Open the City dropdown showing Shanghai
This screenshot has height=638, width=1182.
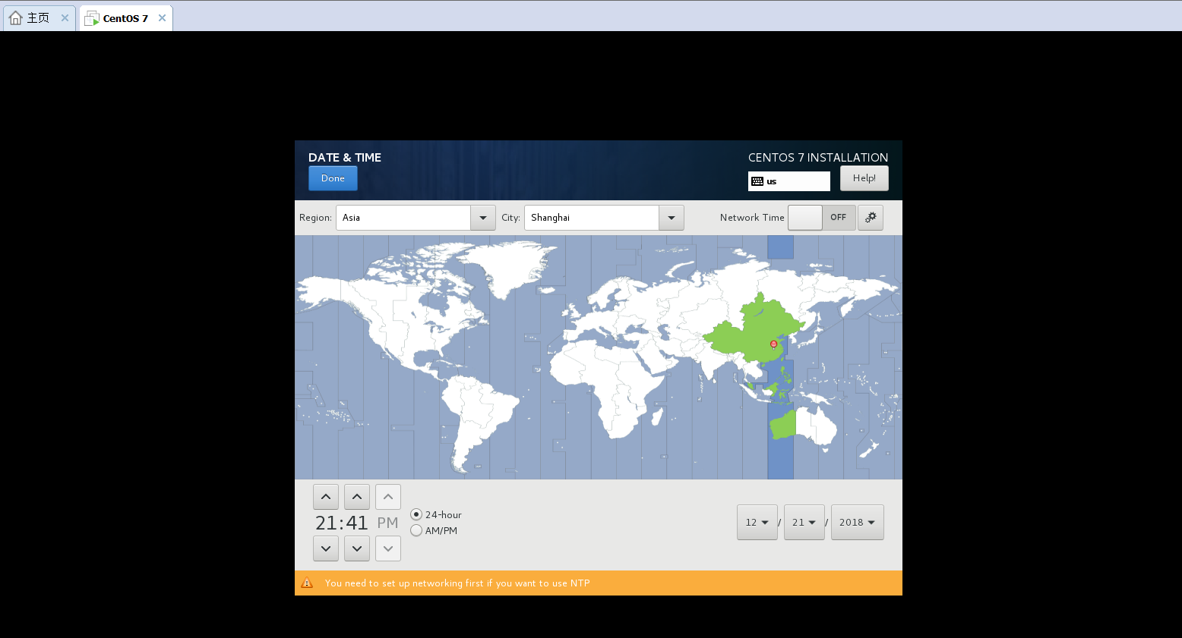click(x=604, y=218)
